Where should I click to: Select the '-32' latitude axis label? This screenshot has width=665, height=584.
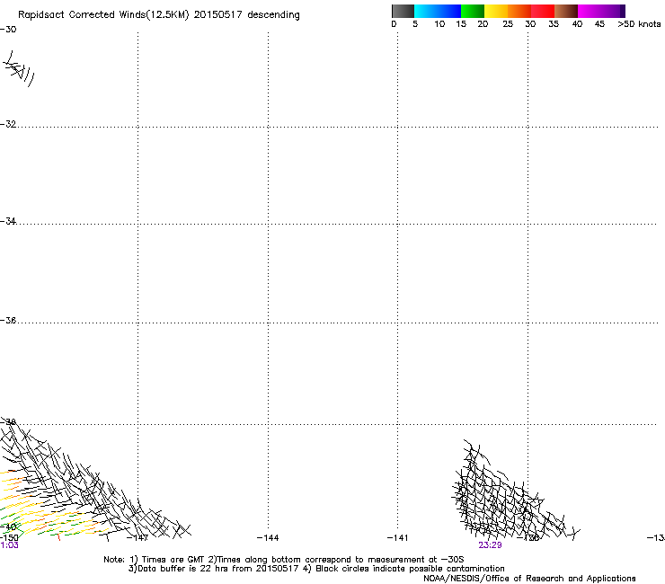point(8,124)
